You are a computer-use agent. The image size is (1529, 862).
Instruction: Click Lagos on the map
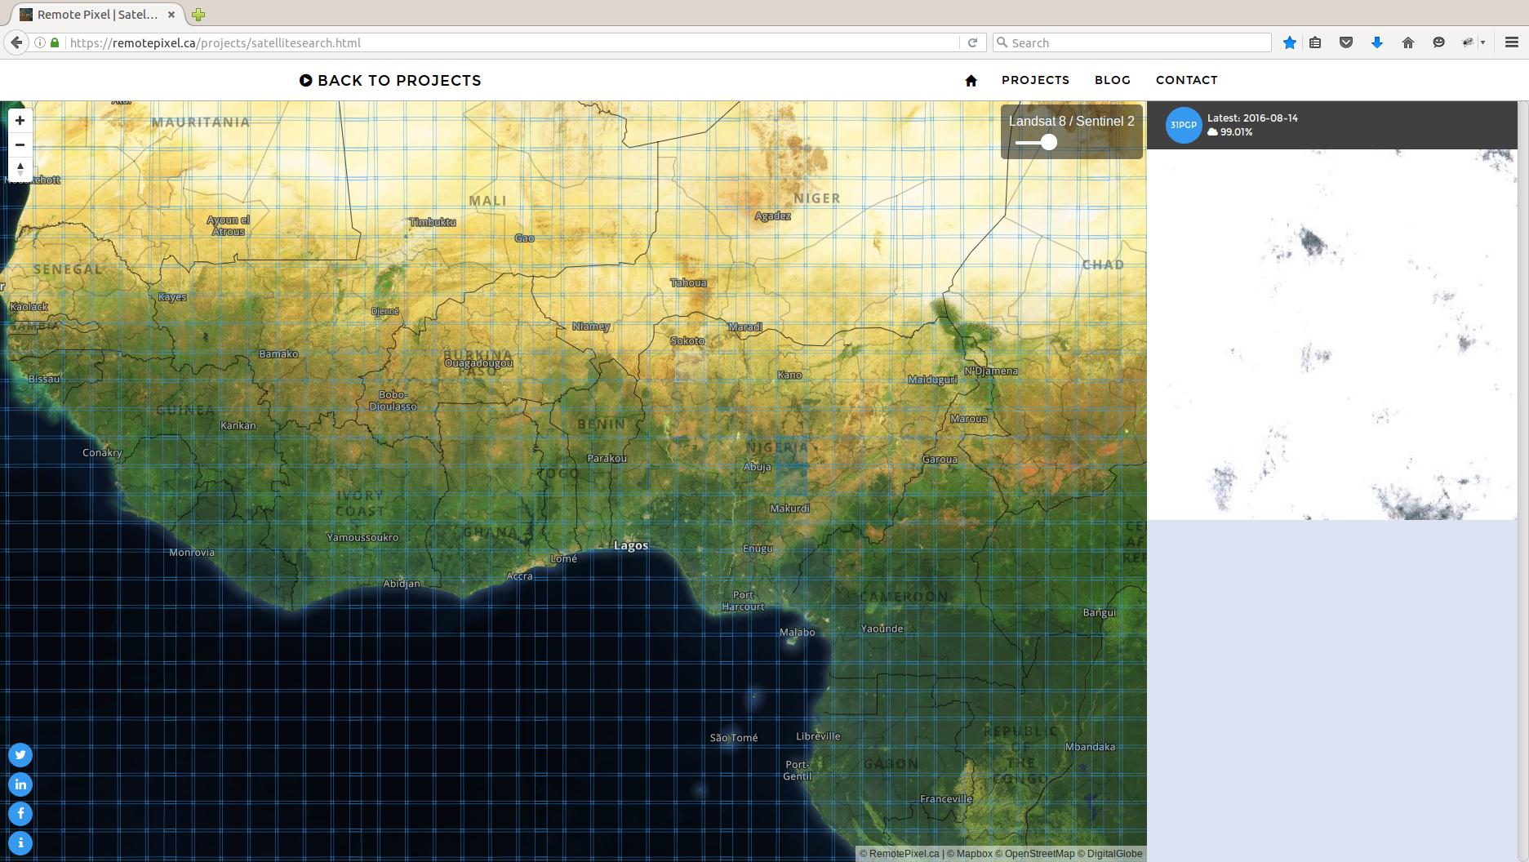pos(630,545)
